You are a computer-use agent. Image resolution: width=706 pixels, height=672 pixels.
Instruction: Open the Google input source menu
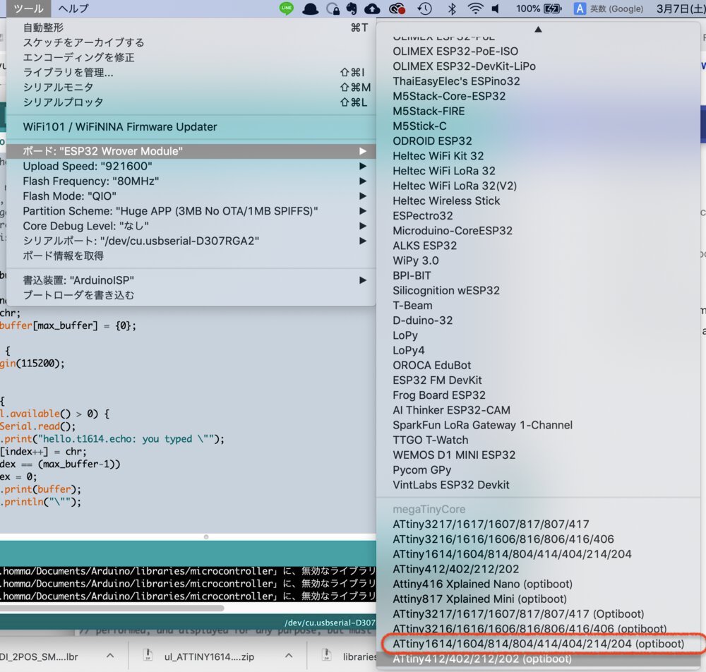[609, 8]
